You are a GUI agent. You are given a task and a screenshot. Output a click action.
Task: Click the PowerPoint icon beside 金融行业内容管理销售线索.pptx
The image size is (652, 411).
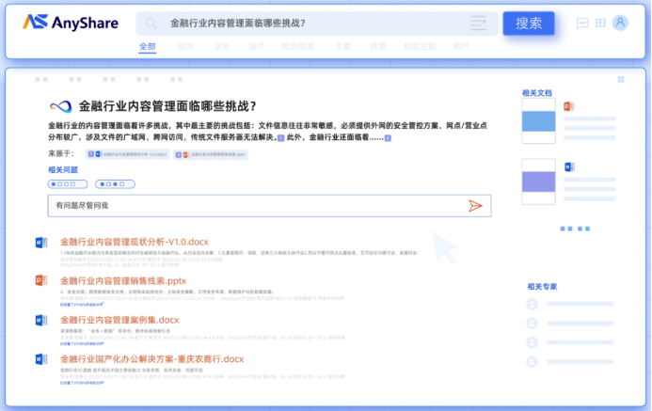[x=41, y=280]
